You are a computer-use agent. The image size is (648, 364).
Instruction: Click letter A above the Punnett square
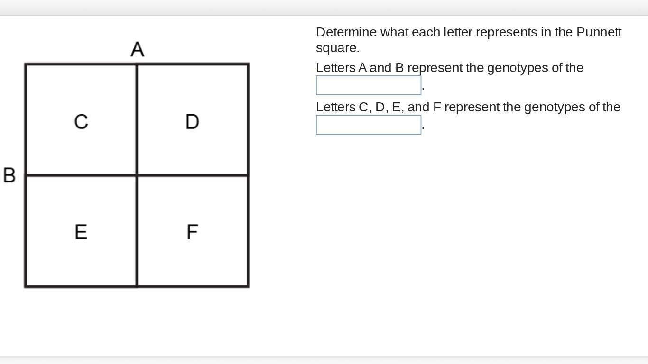click(137, 49)
